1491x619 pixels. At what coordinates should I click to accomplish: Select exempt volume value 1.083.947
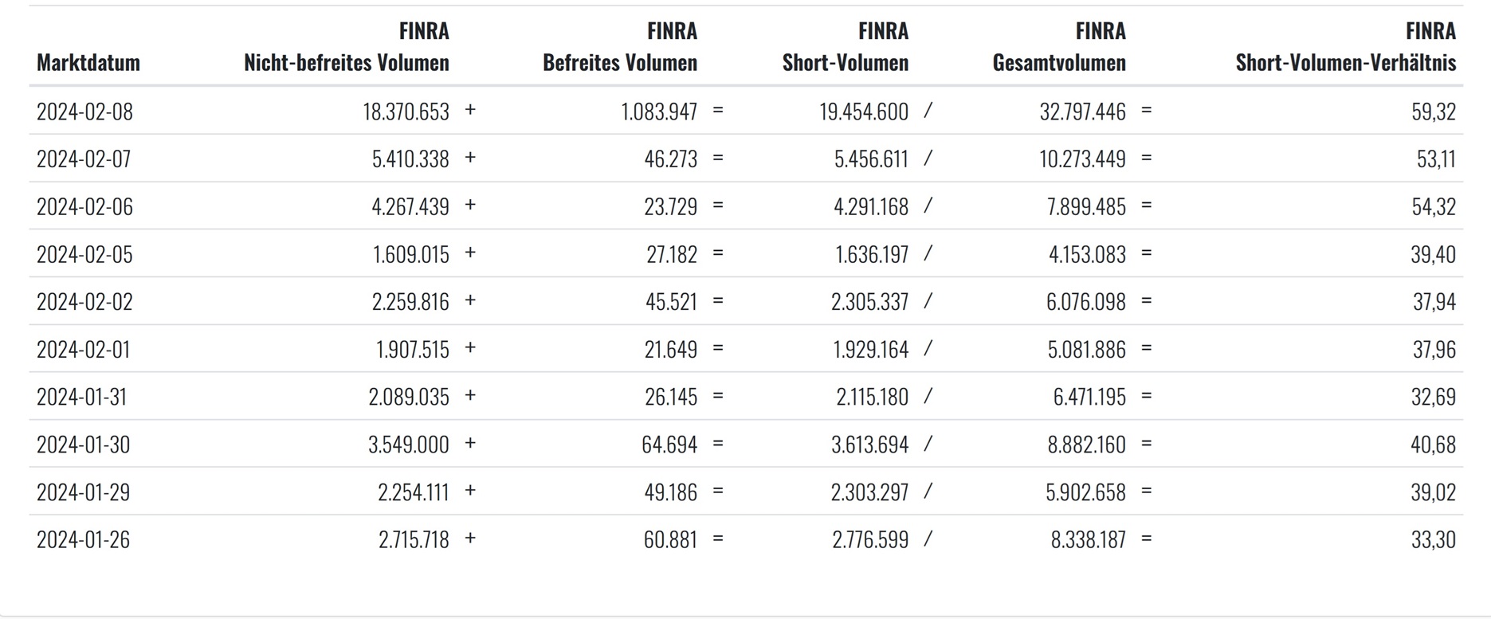tap(659, 112)
